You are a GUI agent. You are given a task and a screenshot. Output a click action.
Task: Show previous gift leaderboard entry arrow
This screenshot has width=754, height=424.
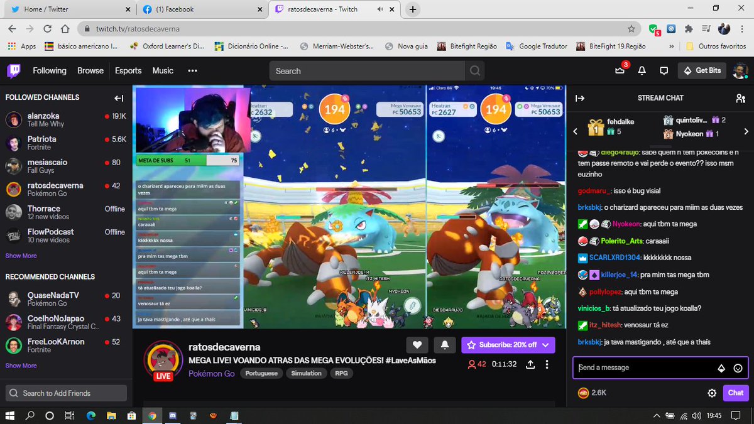pyautogui.click(x=575, y=131)
